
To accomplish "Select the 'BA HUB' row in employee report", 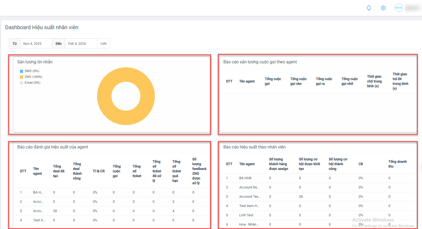I will (245, 178).
